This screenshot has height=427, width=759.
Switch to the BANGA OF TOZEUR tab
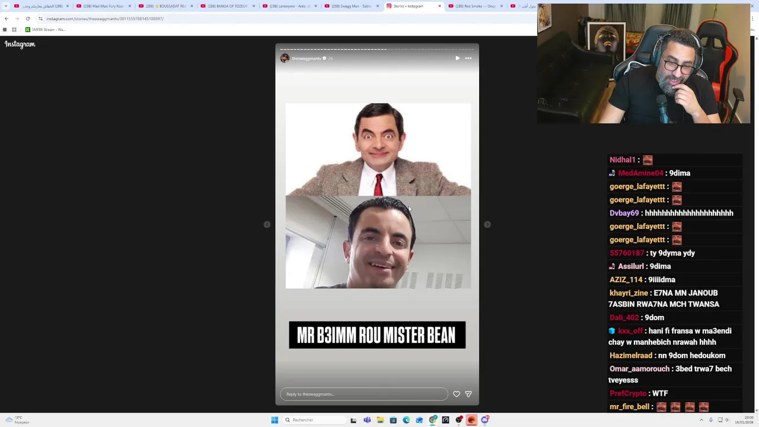click(x=228, y=6)
